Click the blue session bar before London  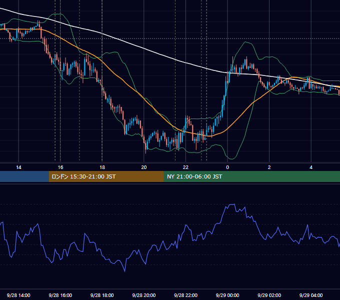tap(24, 176)
